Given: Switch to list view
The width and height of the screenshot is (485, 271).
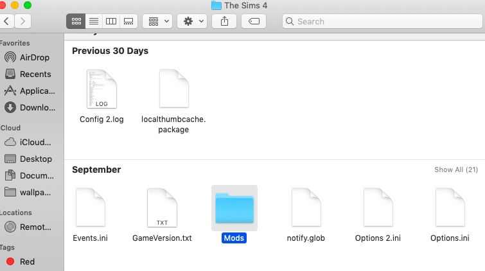Looking at the screenshot, I should (94, 21).
